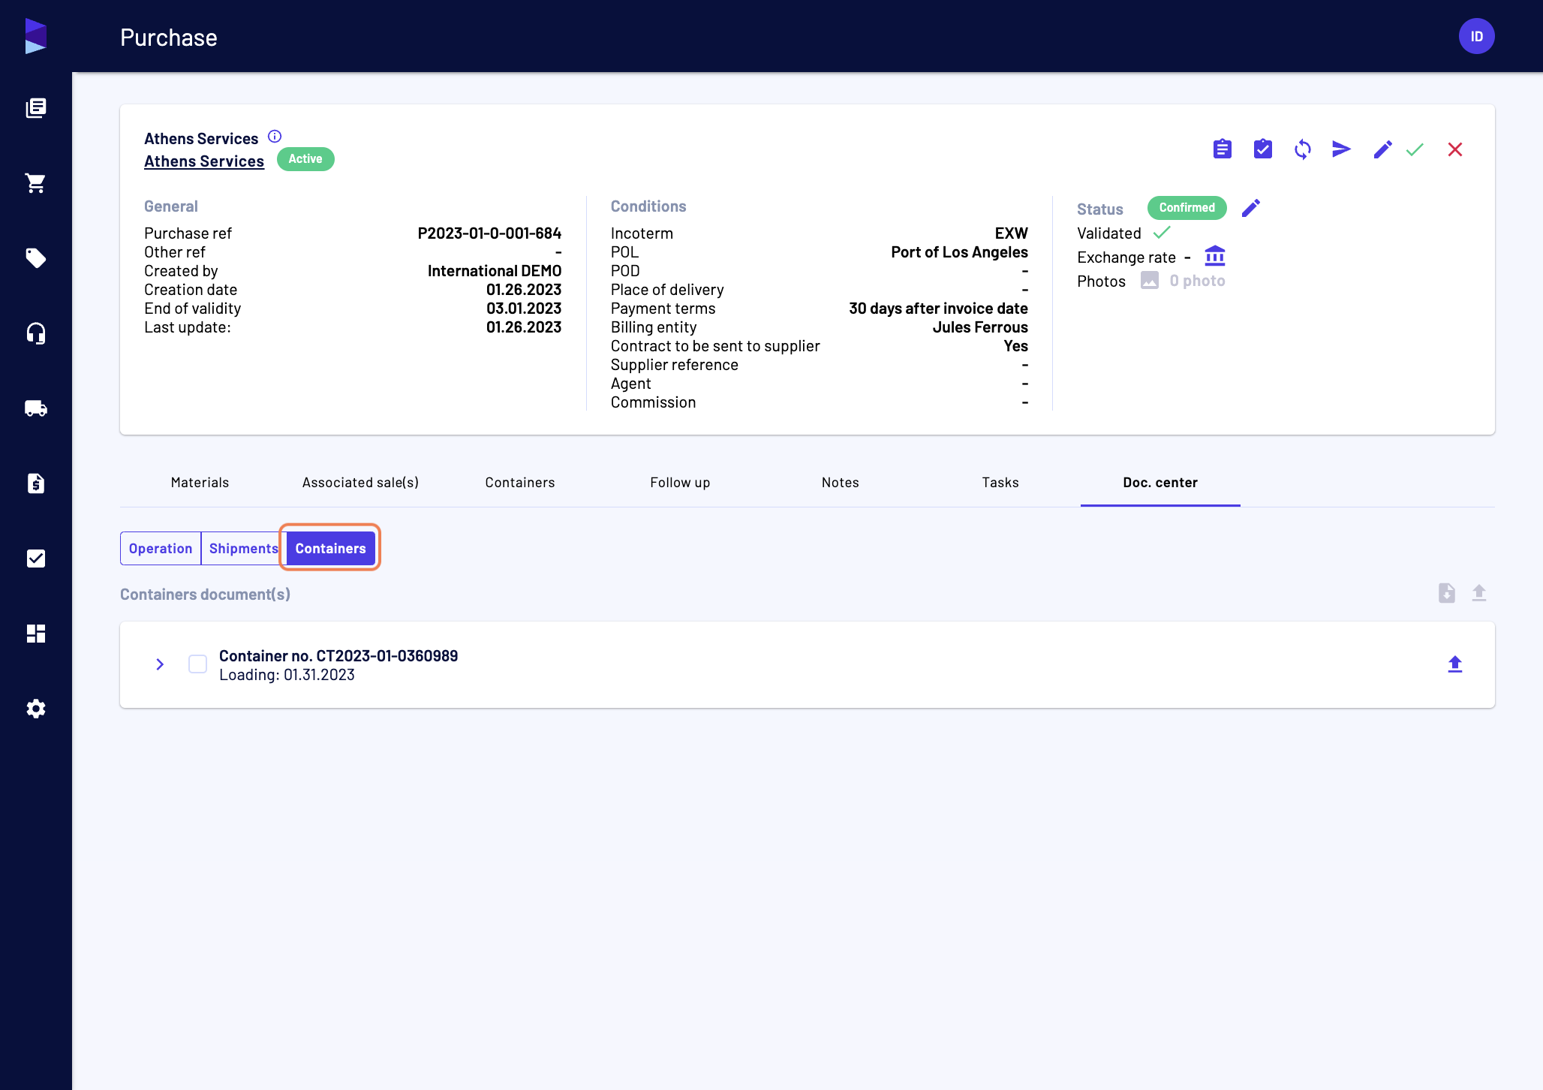The width and height of the screenshot is (1543, 1090).
Task: Go to the Follow up tab
Action: pyautogui.click(x=680, y=483)
